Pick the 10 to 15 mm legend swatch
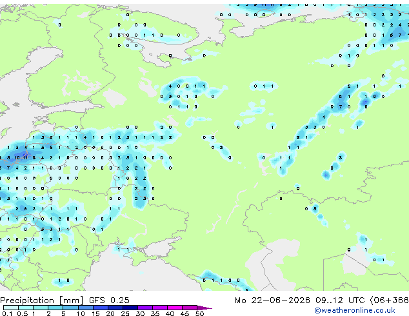 click(x=86, y=308)
